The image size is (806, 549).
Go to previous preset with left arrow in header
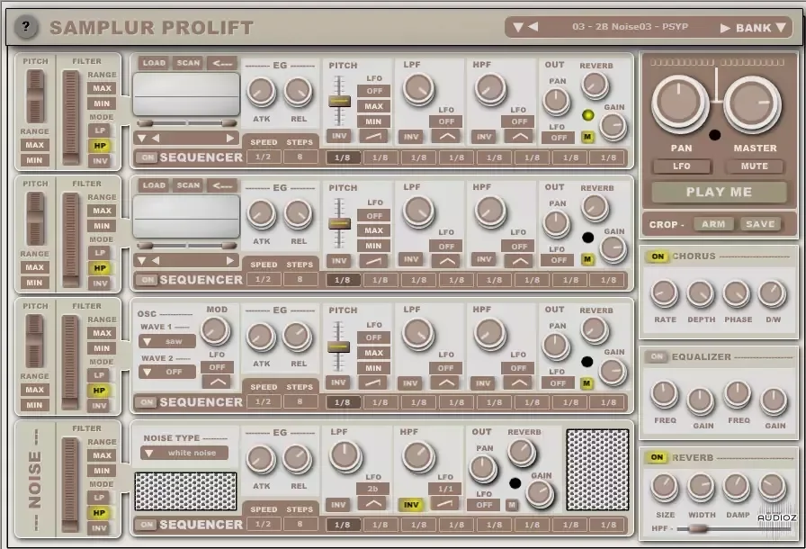coord(533,27)
